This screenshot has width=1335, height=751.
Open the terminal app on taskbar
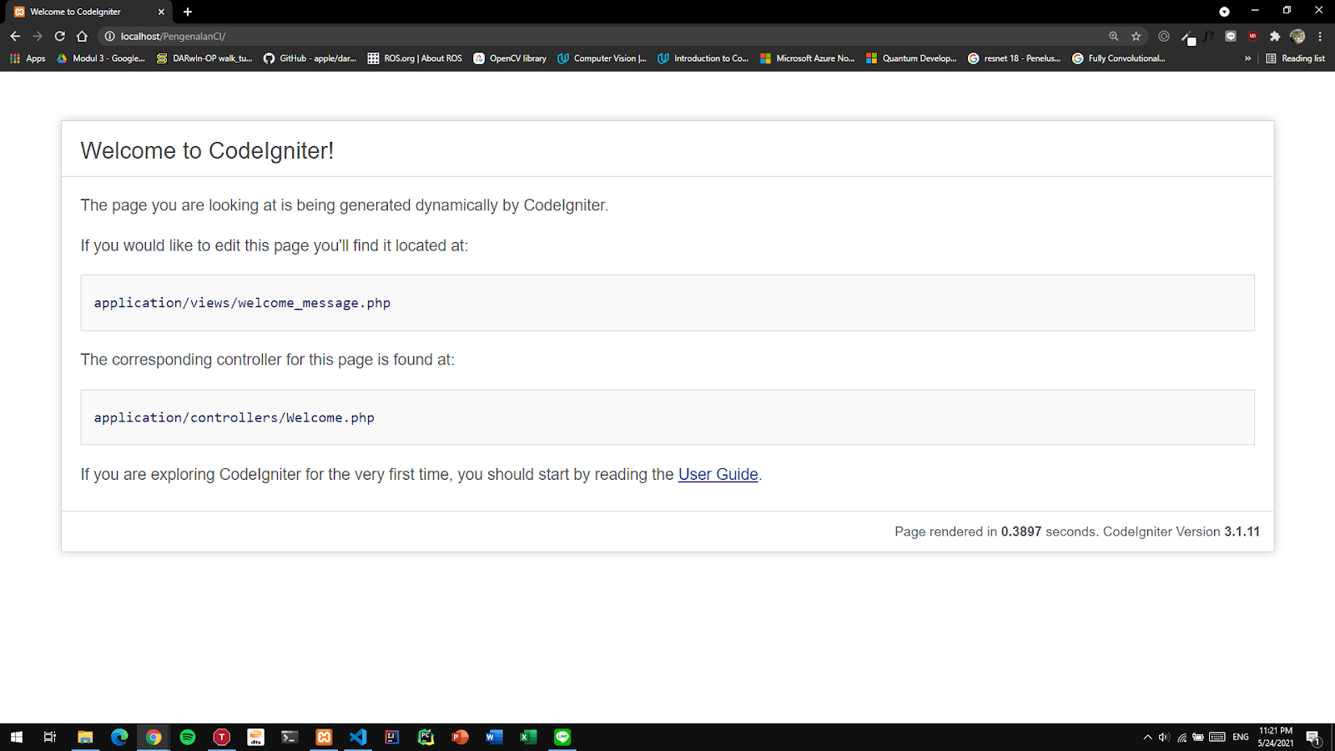pos(290,737)
